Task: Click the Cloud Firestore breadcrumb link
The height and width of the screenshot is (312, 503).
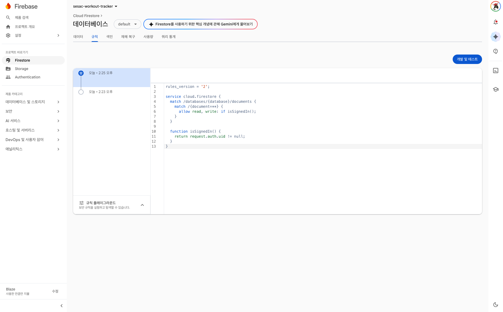Action: (86, 16)
